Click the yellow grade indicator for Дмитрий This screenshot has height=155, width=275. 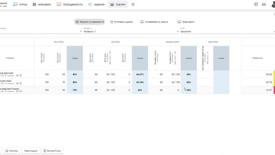point(274,74)
